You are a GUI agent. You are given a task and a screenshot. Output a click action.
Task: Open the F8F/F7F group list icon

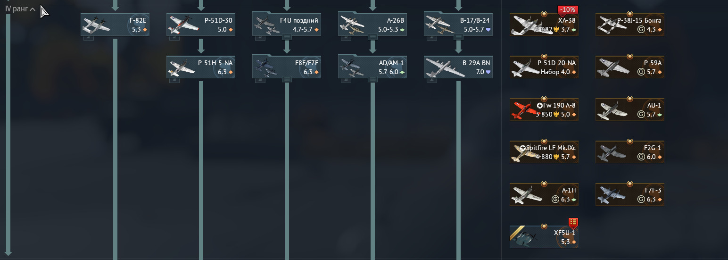click(287, 79)
